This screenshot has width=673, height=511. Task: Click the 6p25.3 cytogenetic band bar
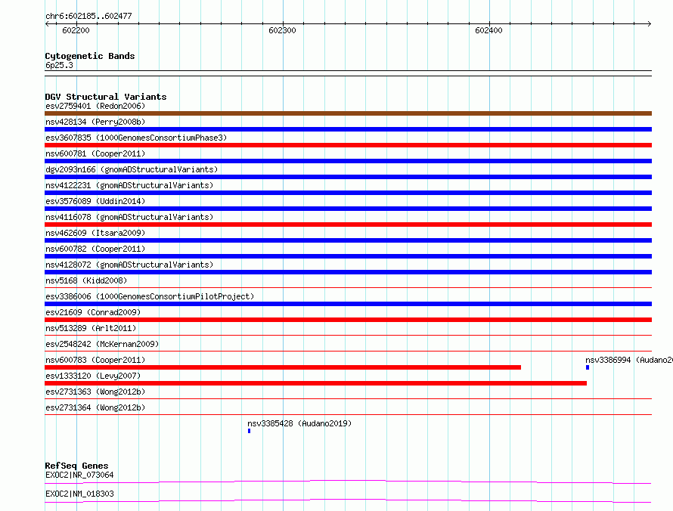[x=348, y=73]
